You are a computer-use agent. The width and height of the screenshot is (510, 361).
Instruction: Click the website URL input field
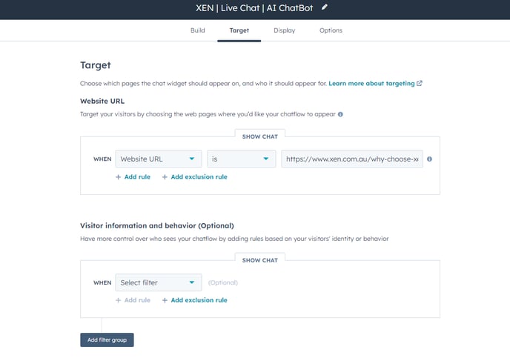point(352,159)
